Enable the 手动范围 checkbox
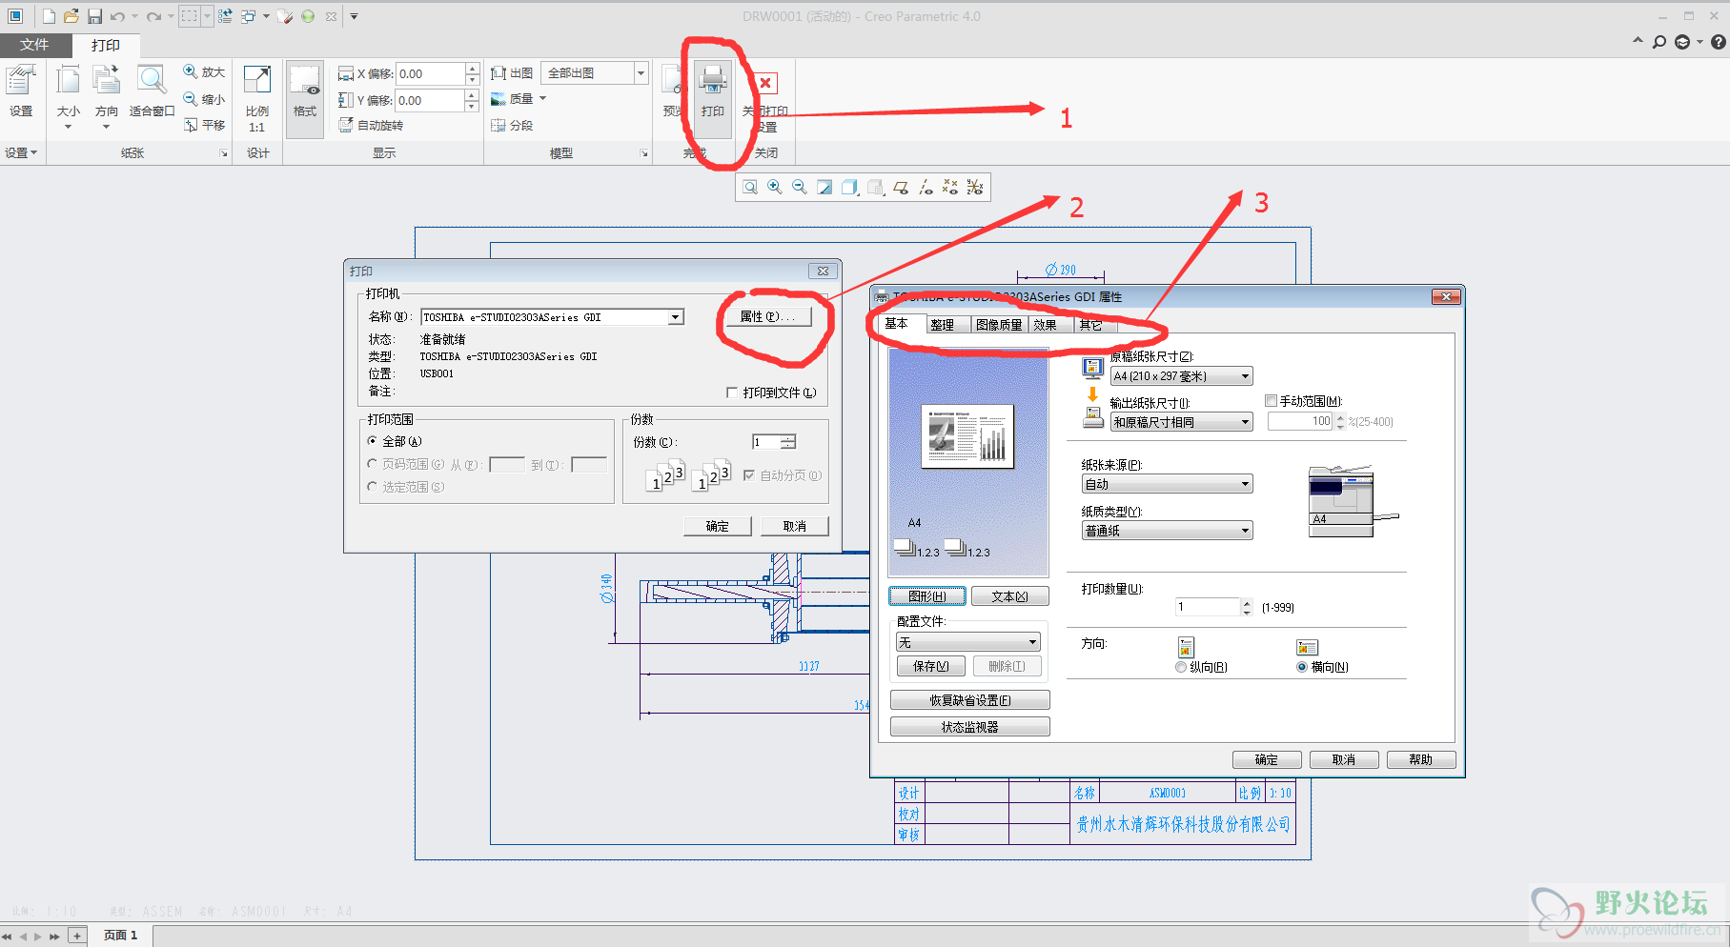This screenshot has width=1730, height=947. tap(1272, 401)
